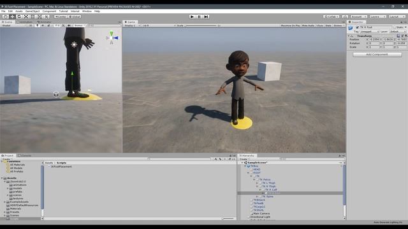
Task: Open the Assets menu
Action: [x=19, y=11]
